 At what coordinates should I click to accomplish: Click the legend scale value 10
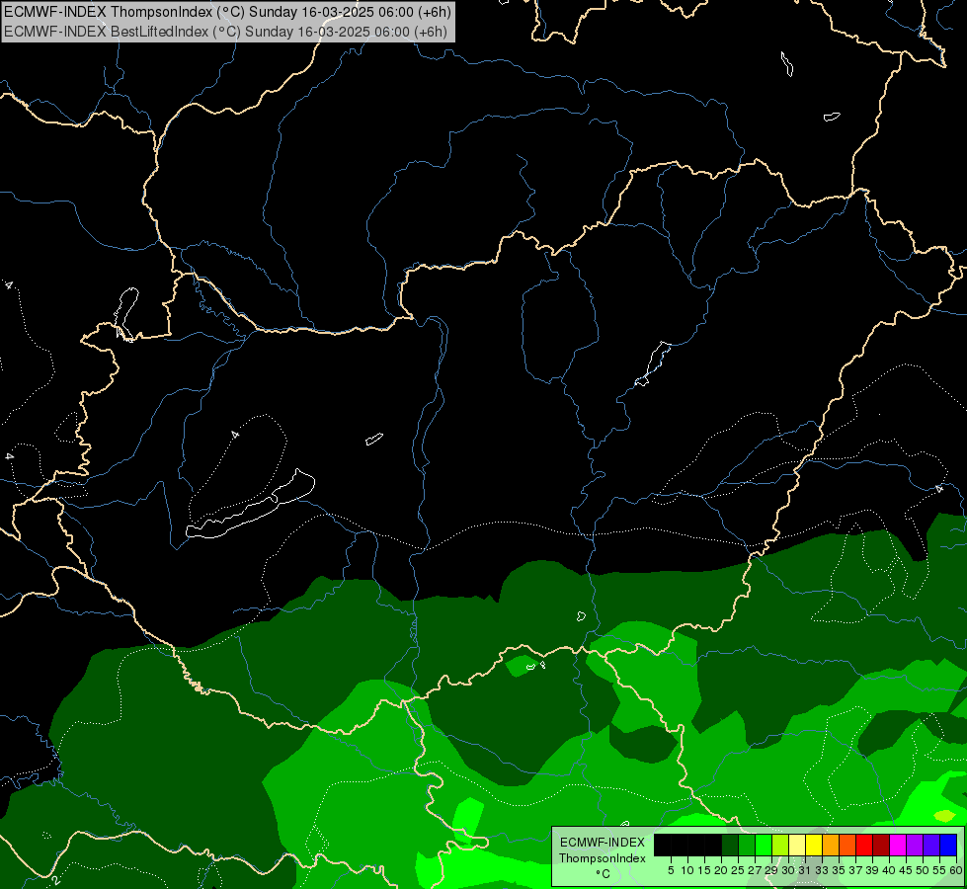[687, 870]
